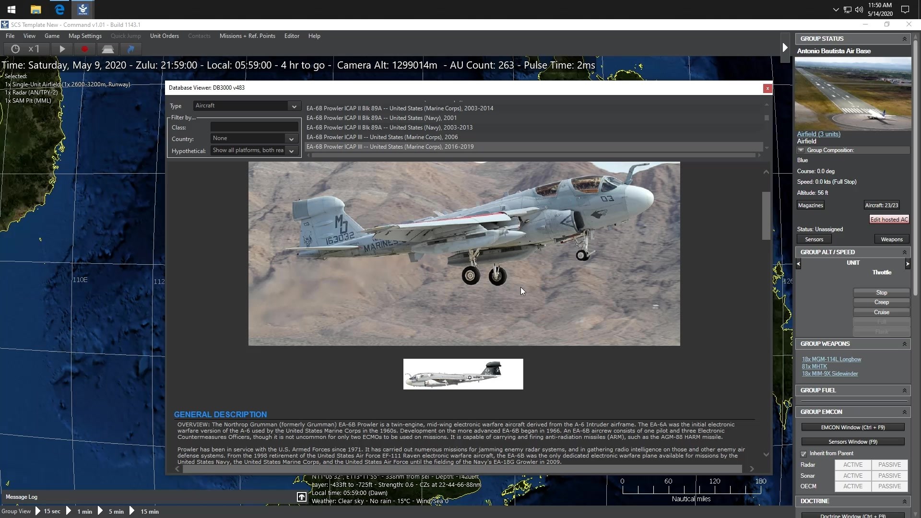Click the Magazines button
The width and height of the screenshot is (921, 518).
pyautogui.click(x=810, y=205)
